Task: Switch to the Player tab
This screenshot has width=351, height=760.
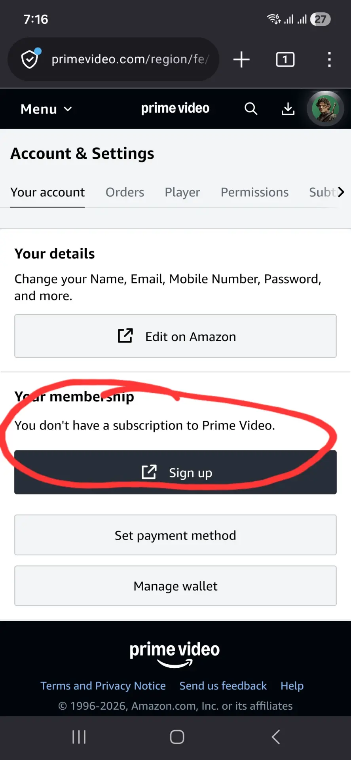Action: point(182,192)
